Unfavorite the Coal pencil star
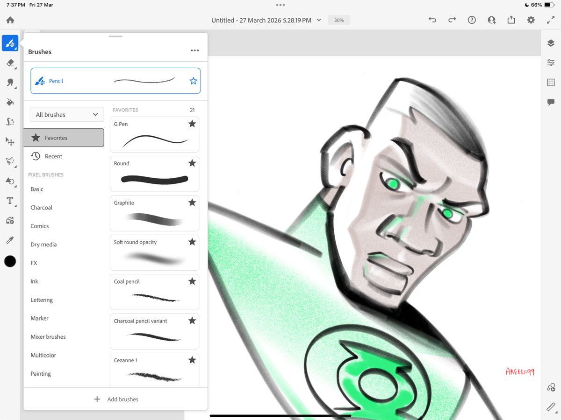 point(192,281)
